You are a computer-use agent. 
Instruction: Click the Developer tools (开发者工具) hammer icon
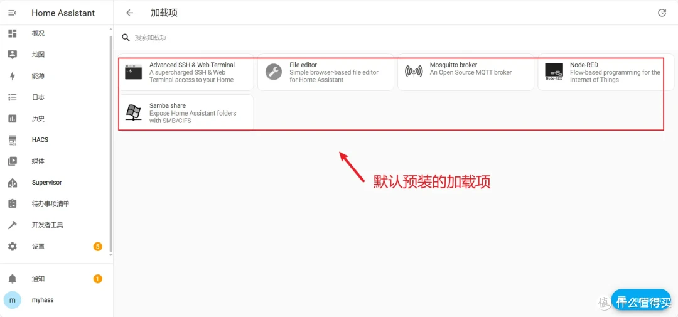tap(13, 225)
